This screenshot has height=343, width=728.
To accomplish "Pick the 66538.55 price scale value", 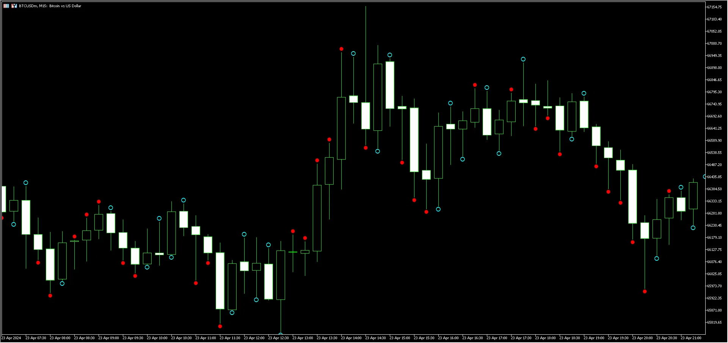I will click(x=714, y=153).
